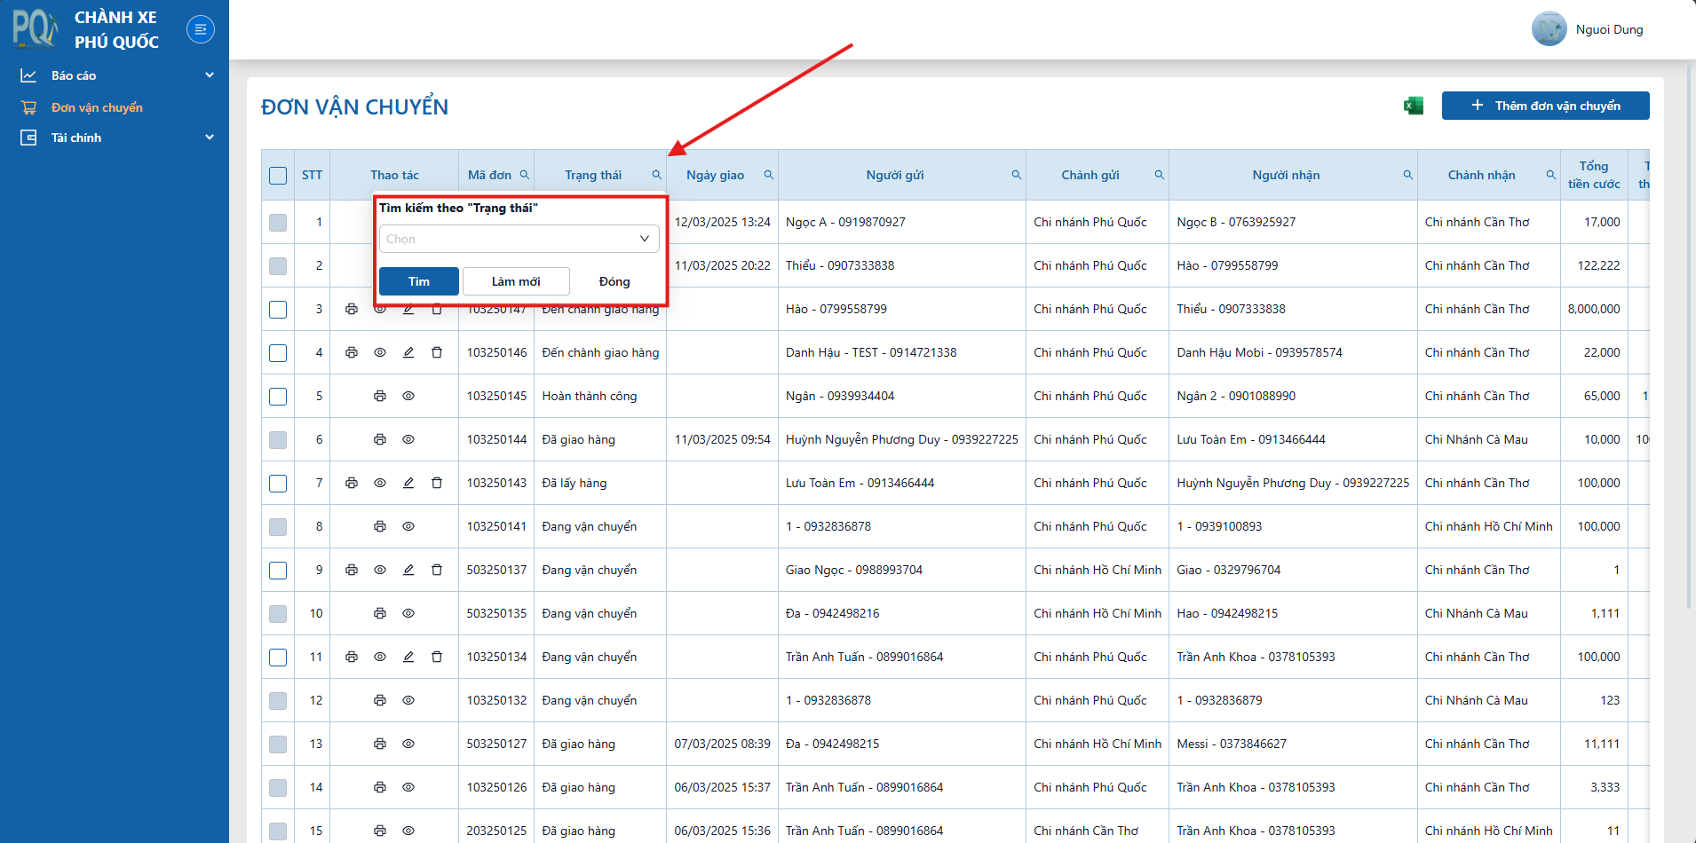This screenshot has width=1696, height=843.
Task: View order 503250135 with eye icon
Action: pos(408,613)
